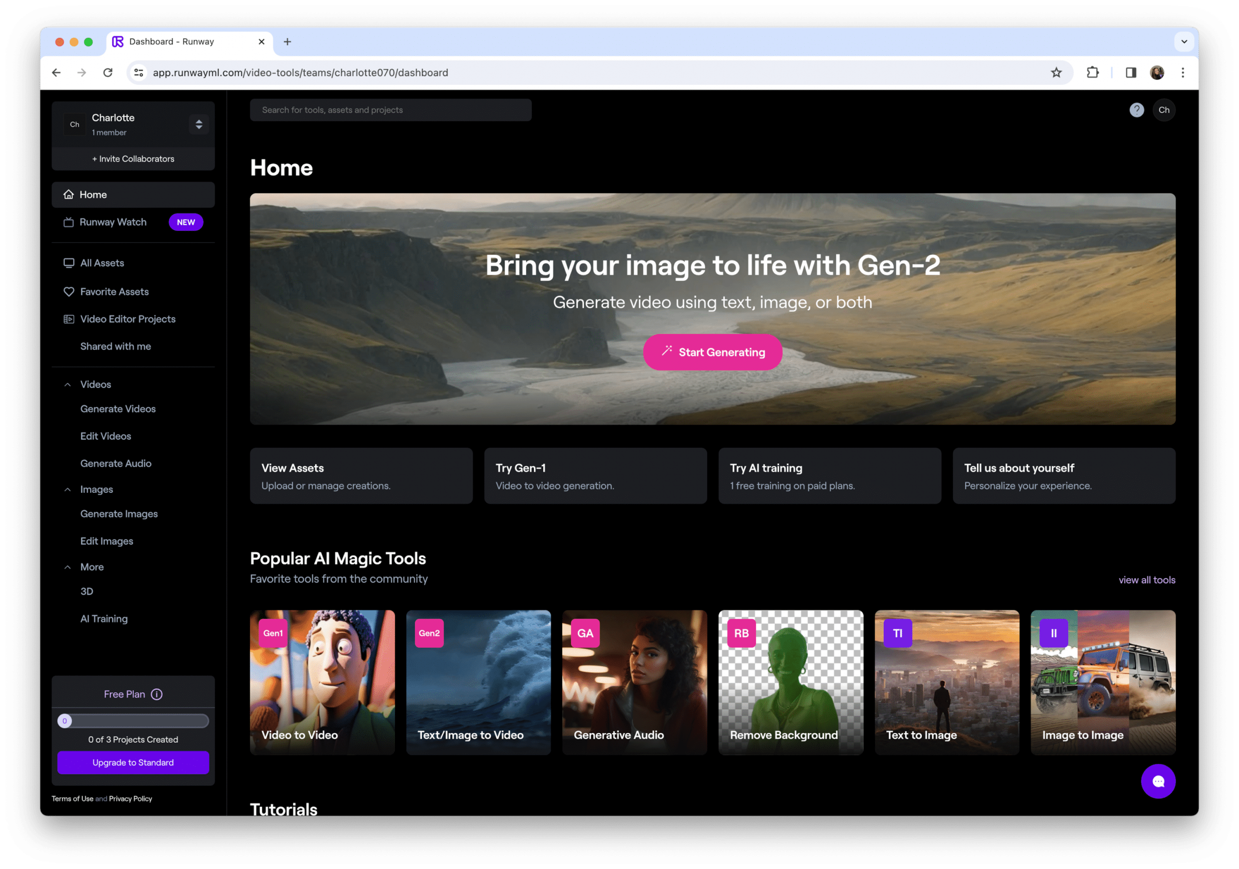Click the projects usage progress bar

point(133,720)
